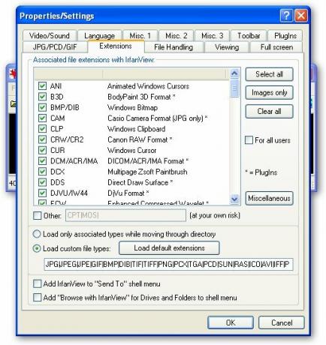Viewport: 326px width, 345px height.
Task: Toggle the DDS Direct Draw Surface checkbox
Action: (x=42, y=182)
